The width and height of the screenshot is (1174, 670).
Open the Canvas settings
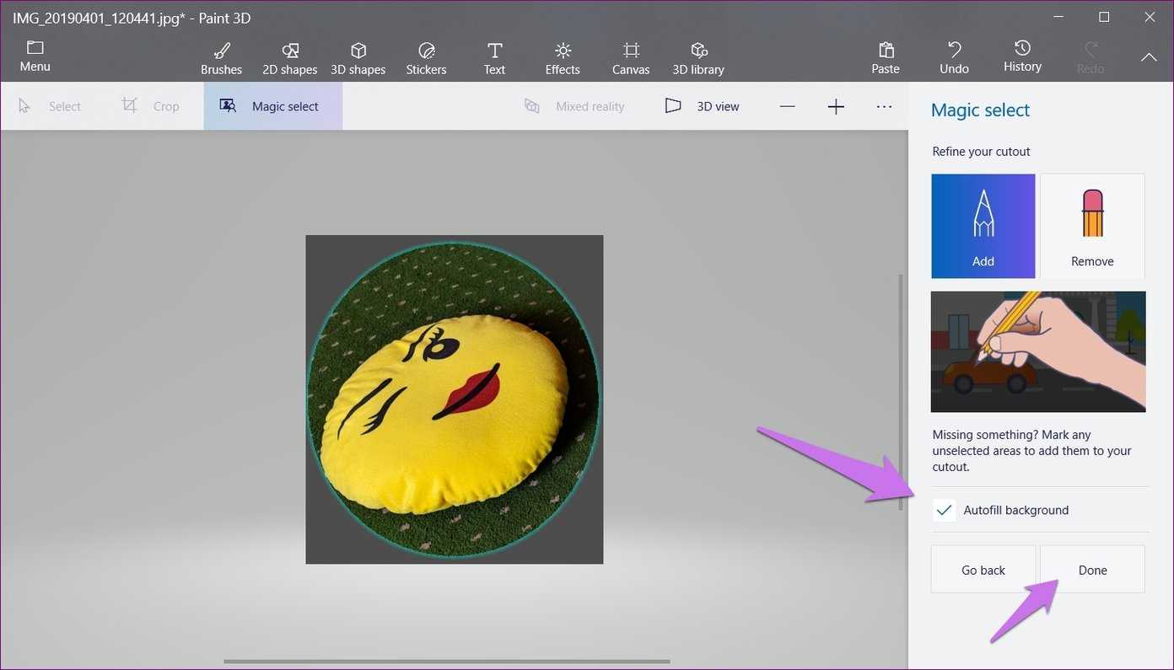coord(631,58)
